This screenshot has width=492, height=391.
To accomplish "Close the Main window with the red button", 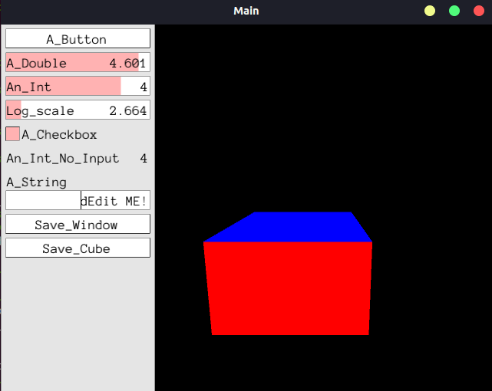I will pyautogui.click(x=478, y=11).
